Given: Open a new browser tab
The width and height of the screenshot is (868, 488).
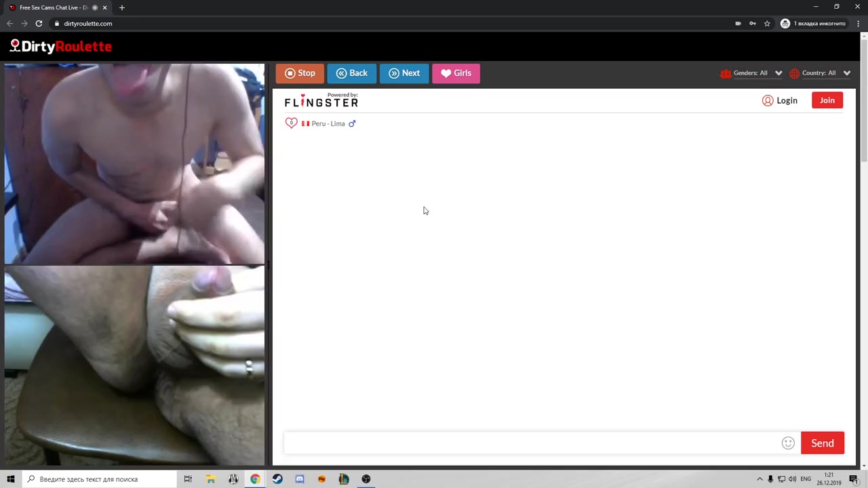Looking at the screenshot, I should coord(122,7).
